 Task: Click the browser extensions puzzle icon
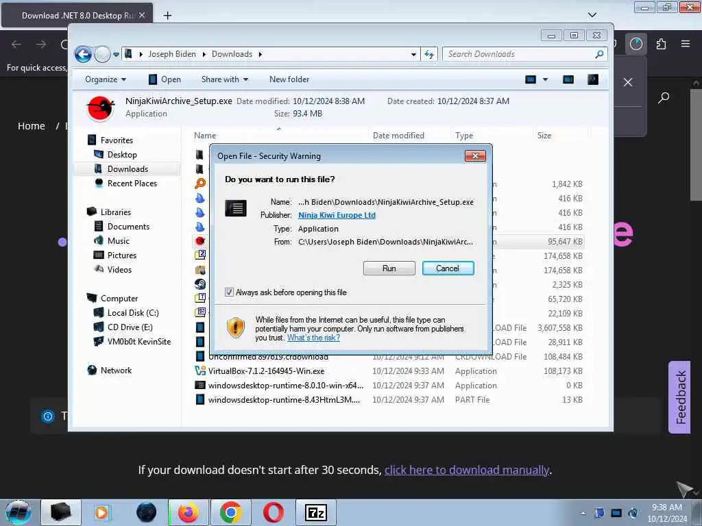pos(661,44)
